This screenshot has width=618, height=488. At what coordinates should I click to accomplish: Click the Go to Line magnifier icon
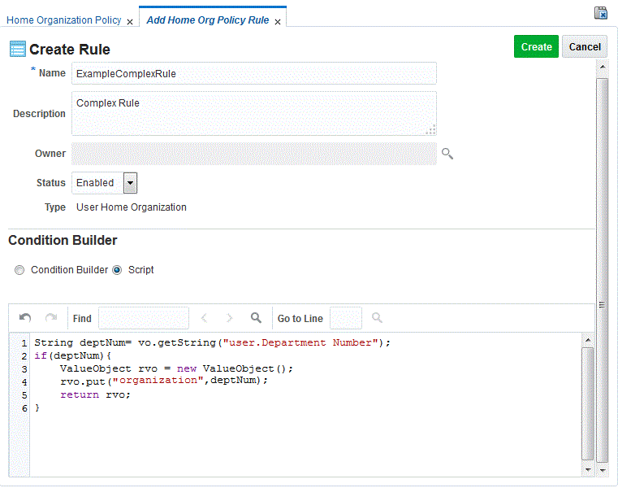tap(377, 318)
